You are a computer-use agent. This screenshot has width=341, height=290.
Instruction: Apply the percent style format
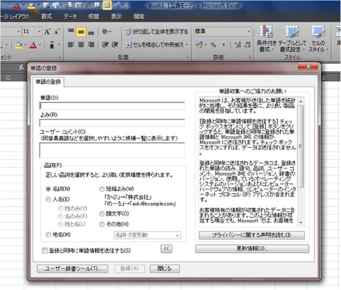213,45
